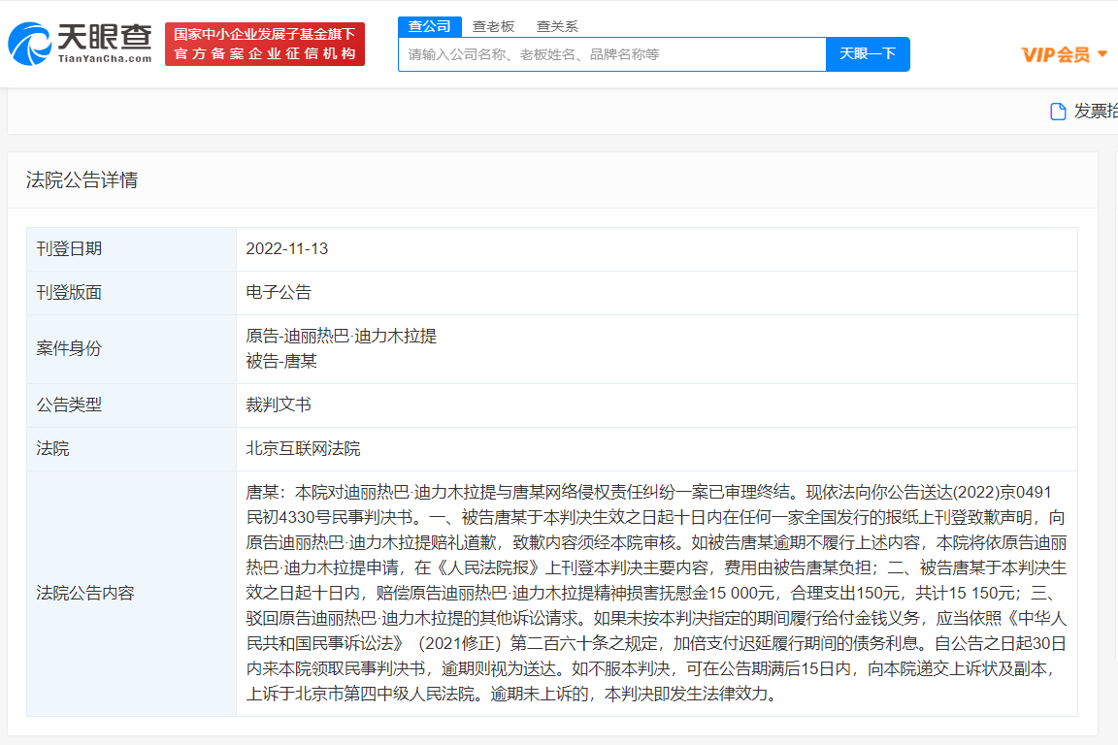Select the 法院公告详情 heading
Screen dimensions: 1118x745
(x=82, y=179)
